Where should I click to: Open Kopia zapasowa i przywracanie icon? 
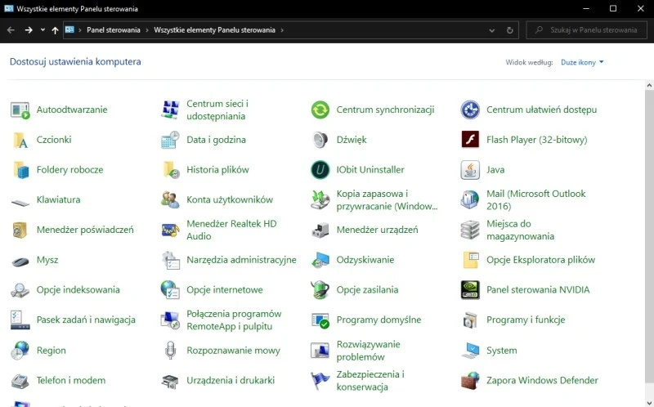[x=320, y=200]
